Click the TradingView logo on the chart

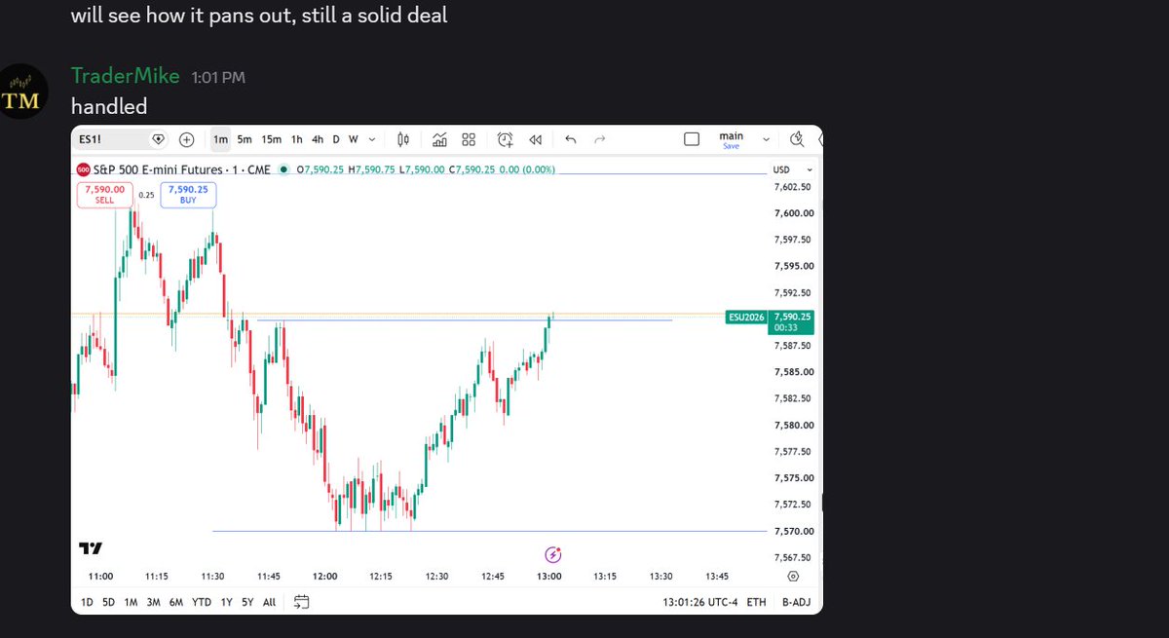point(92,548)
